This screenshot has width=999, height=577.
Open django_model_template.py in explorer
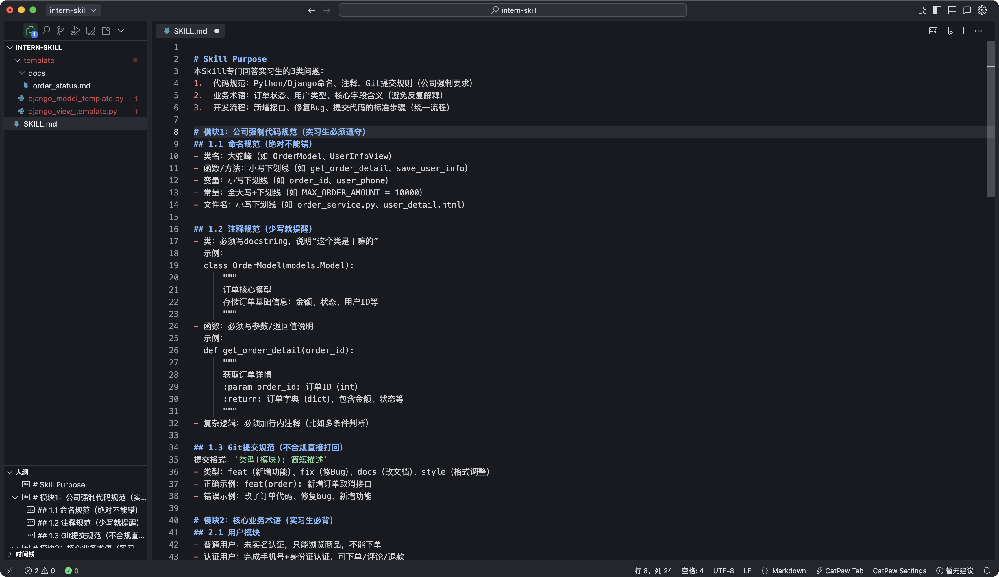tap(76, 98)
